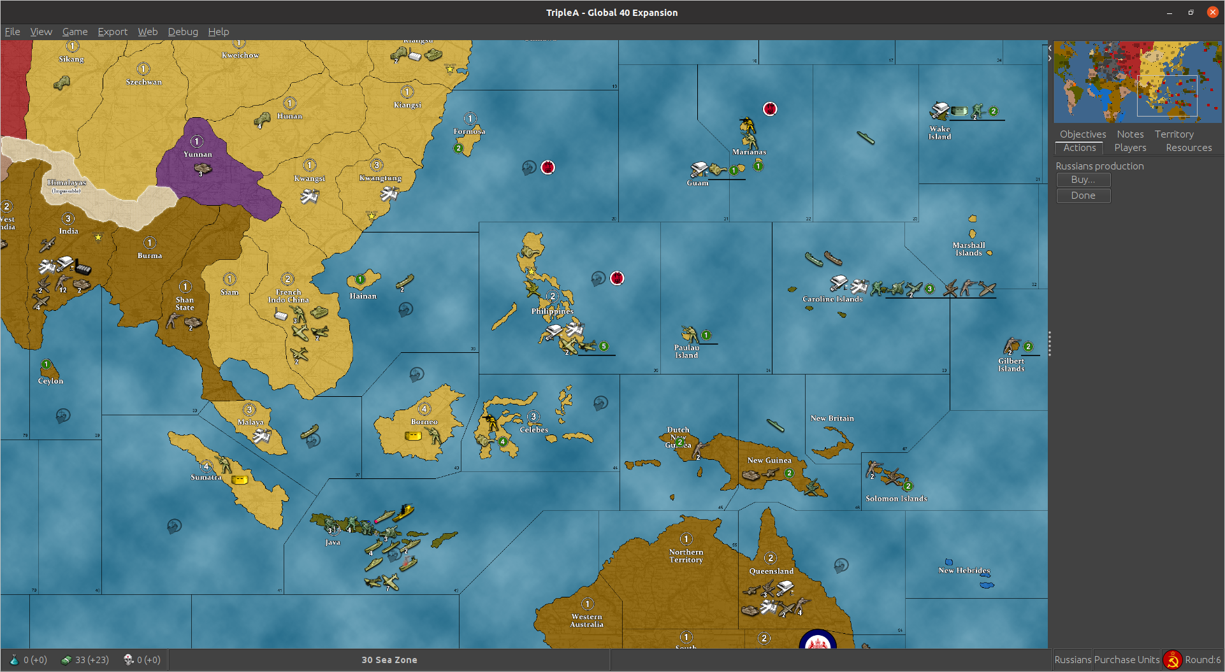Viewport: 1225px width, 672px height.
Task: Open the Export menu
Action: (x=112, y=31)
